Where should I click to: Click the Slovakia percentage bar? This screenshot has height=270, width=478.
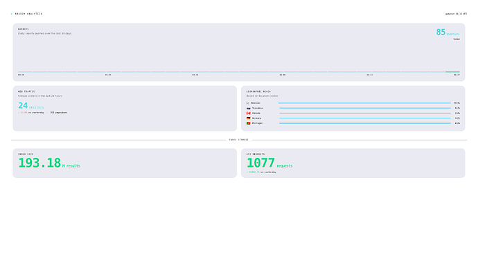(x=365, y=108)
